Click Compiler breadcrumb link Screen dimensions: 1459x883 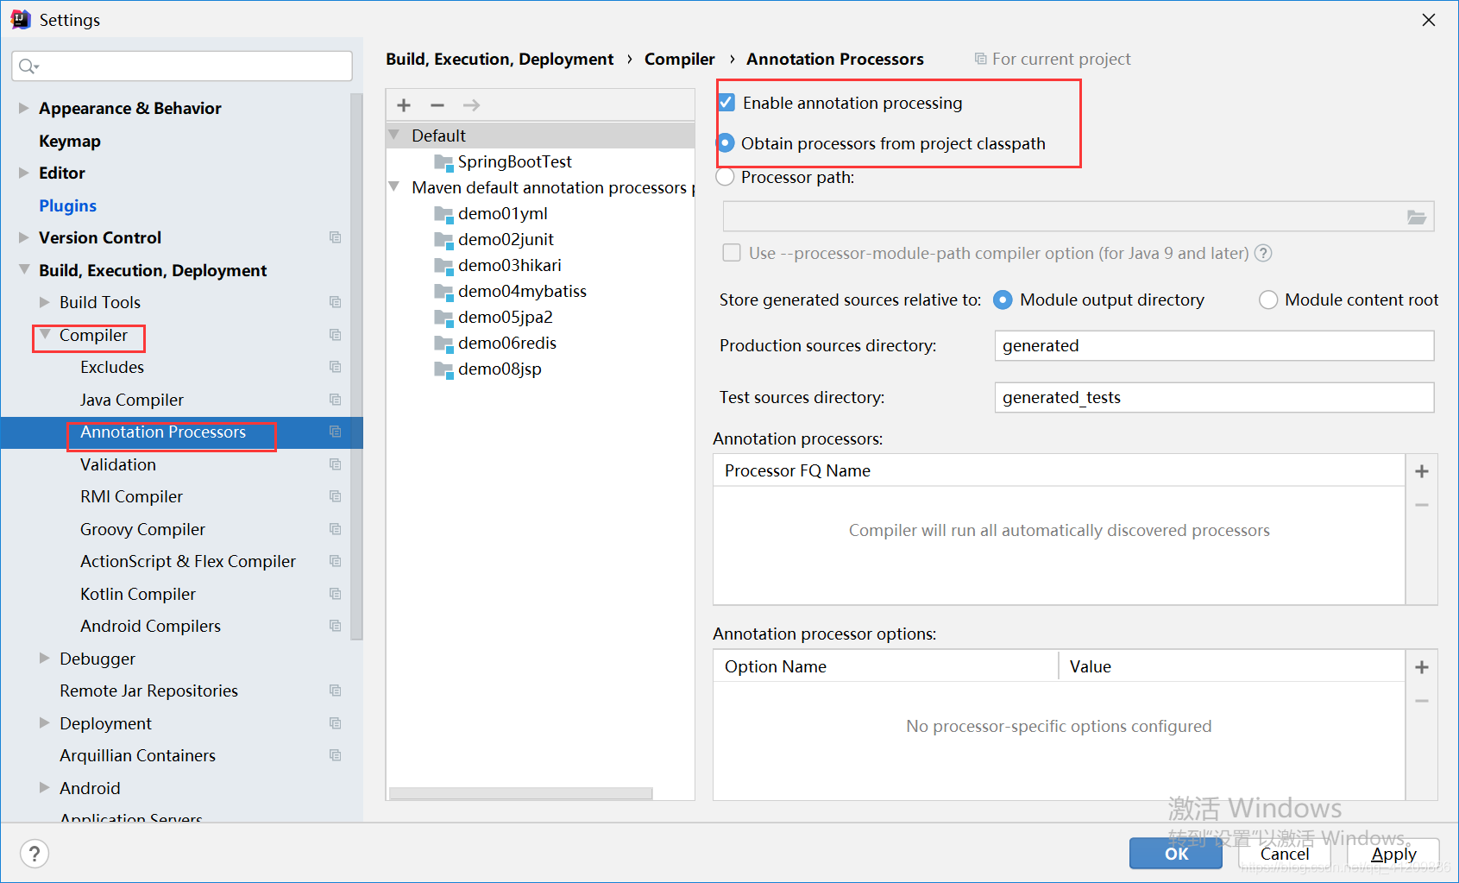pyautogui.click(x=680, y=59)
